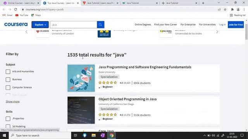Check the Computer Science filter
This screenshot has height=139, width=248.
[8, 88]
